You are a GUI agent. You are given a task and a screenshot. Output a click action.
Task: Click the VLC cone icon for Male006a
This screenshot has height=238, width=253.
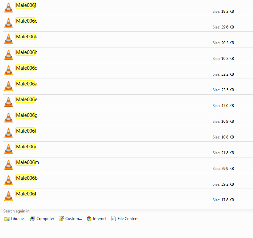tap(9, 86)
